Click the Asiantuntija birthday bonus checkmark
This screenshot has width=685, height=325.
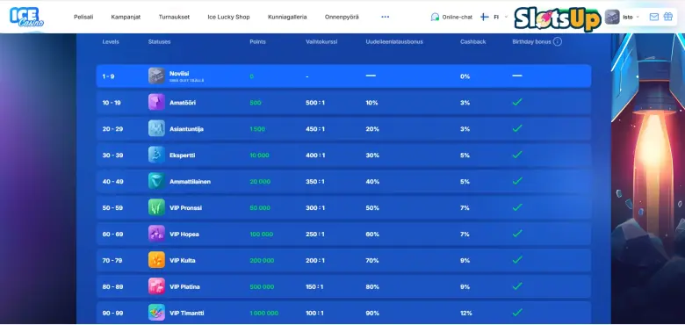pos(517,128)
